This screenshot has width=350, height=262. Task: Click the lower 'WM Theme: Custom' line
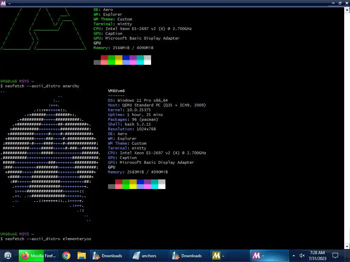click(x=127, y=143)
